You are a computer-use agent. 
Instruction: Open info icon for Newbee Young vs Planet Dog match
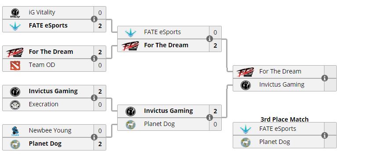[94, 137]
